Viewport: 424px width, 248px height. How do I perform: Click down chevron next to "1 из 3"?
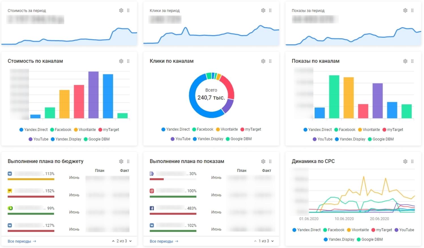[x=272, y=241]
